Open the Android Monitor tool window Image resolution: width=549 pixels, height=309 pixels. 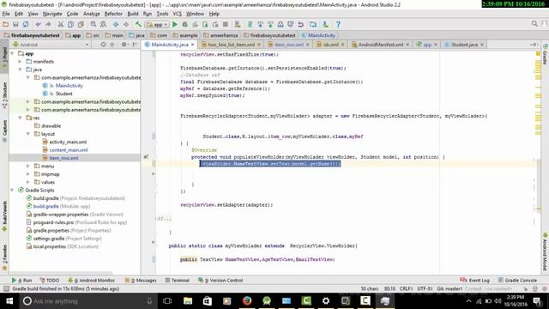pos(91,281)
